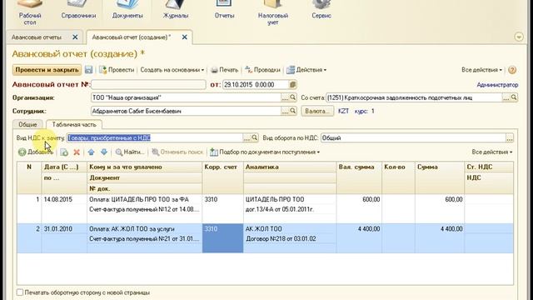Click the Администратор link
This screenshot has height=300, width=533.
point(497,85)
